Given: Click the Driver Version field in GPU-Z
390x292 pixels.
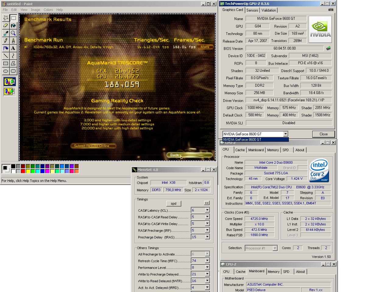Looking at the screenshot, I should [x=289, y=100].
